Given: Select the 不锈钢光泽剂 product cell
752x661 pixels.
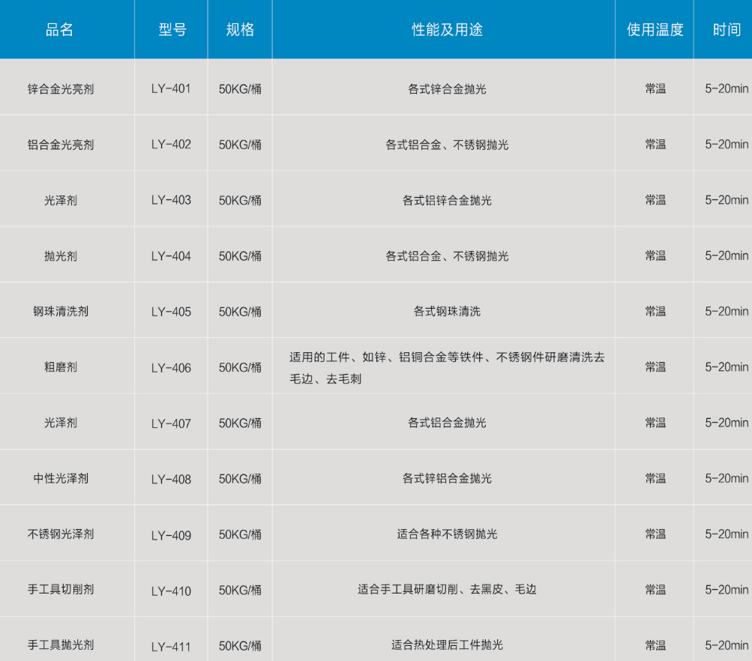Looking at the screenshot, I should pos(60,534).
